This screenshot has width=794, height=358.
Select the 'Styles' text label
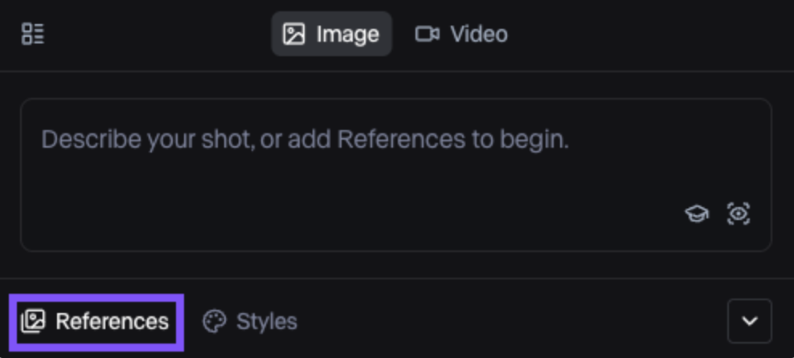(267, 322)
